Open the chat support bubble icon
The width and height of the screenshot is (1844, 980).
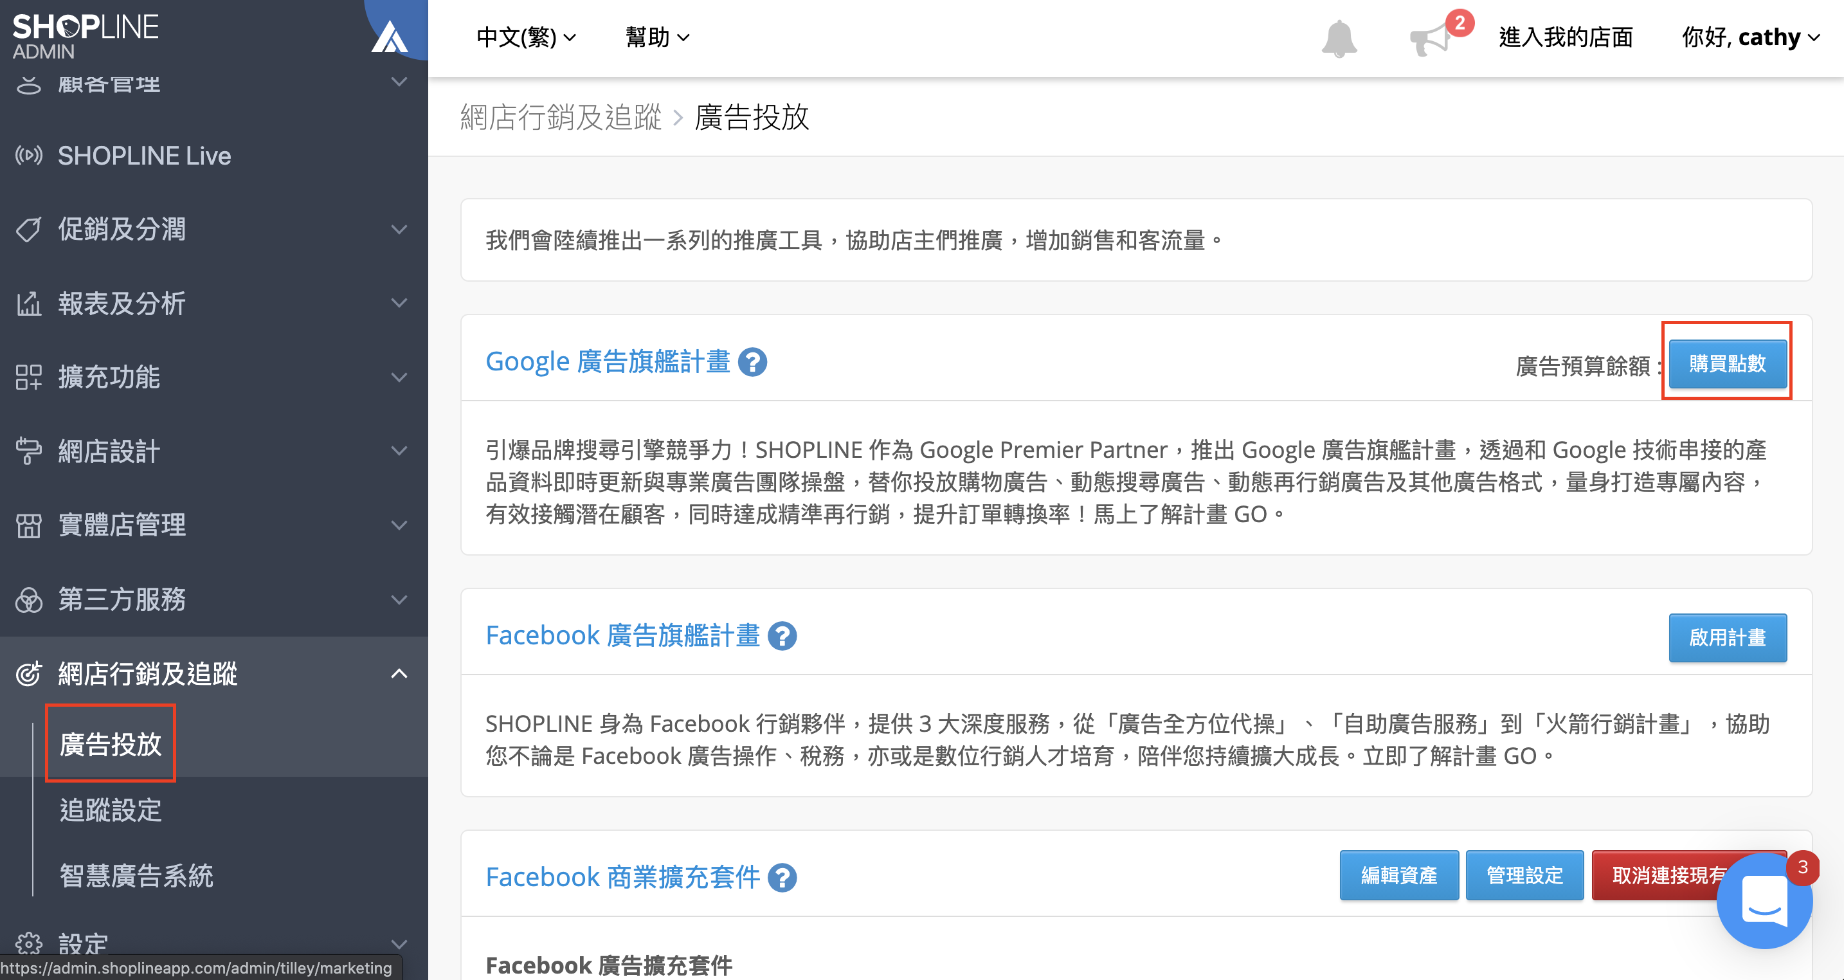click(x=1764, y=902)
